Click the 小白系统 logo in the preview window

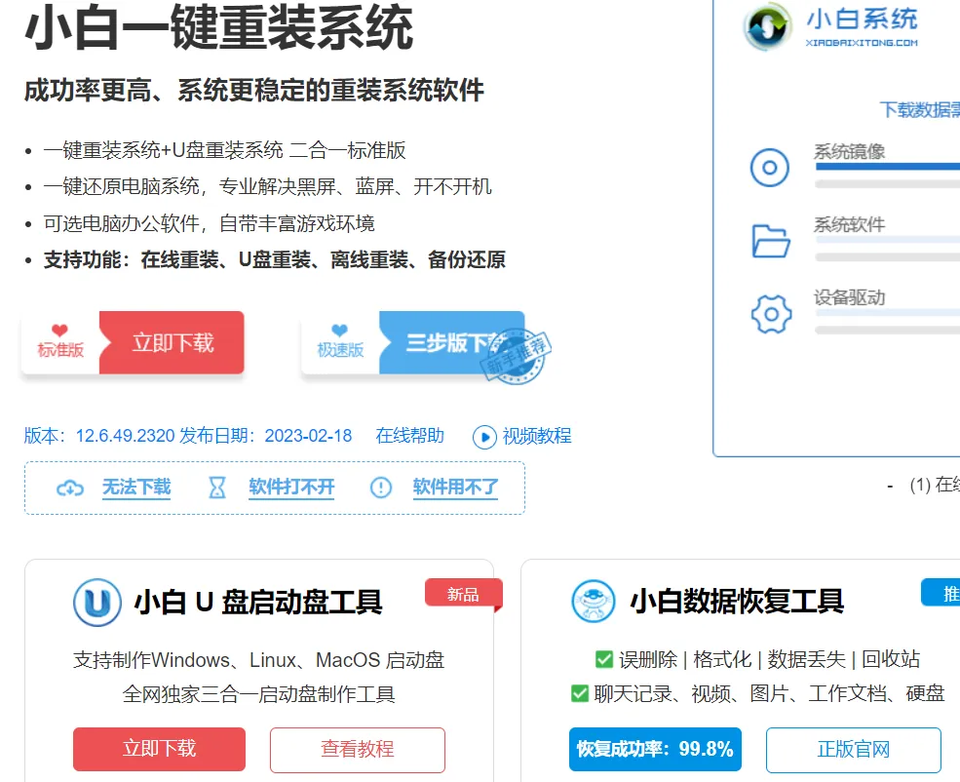[767, 27]
